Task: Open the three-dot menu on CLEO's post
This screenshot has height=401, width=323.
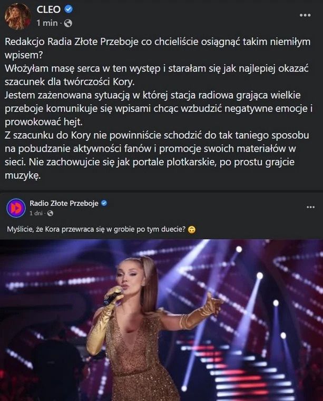Action: point(305,15)
